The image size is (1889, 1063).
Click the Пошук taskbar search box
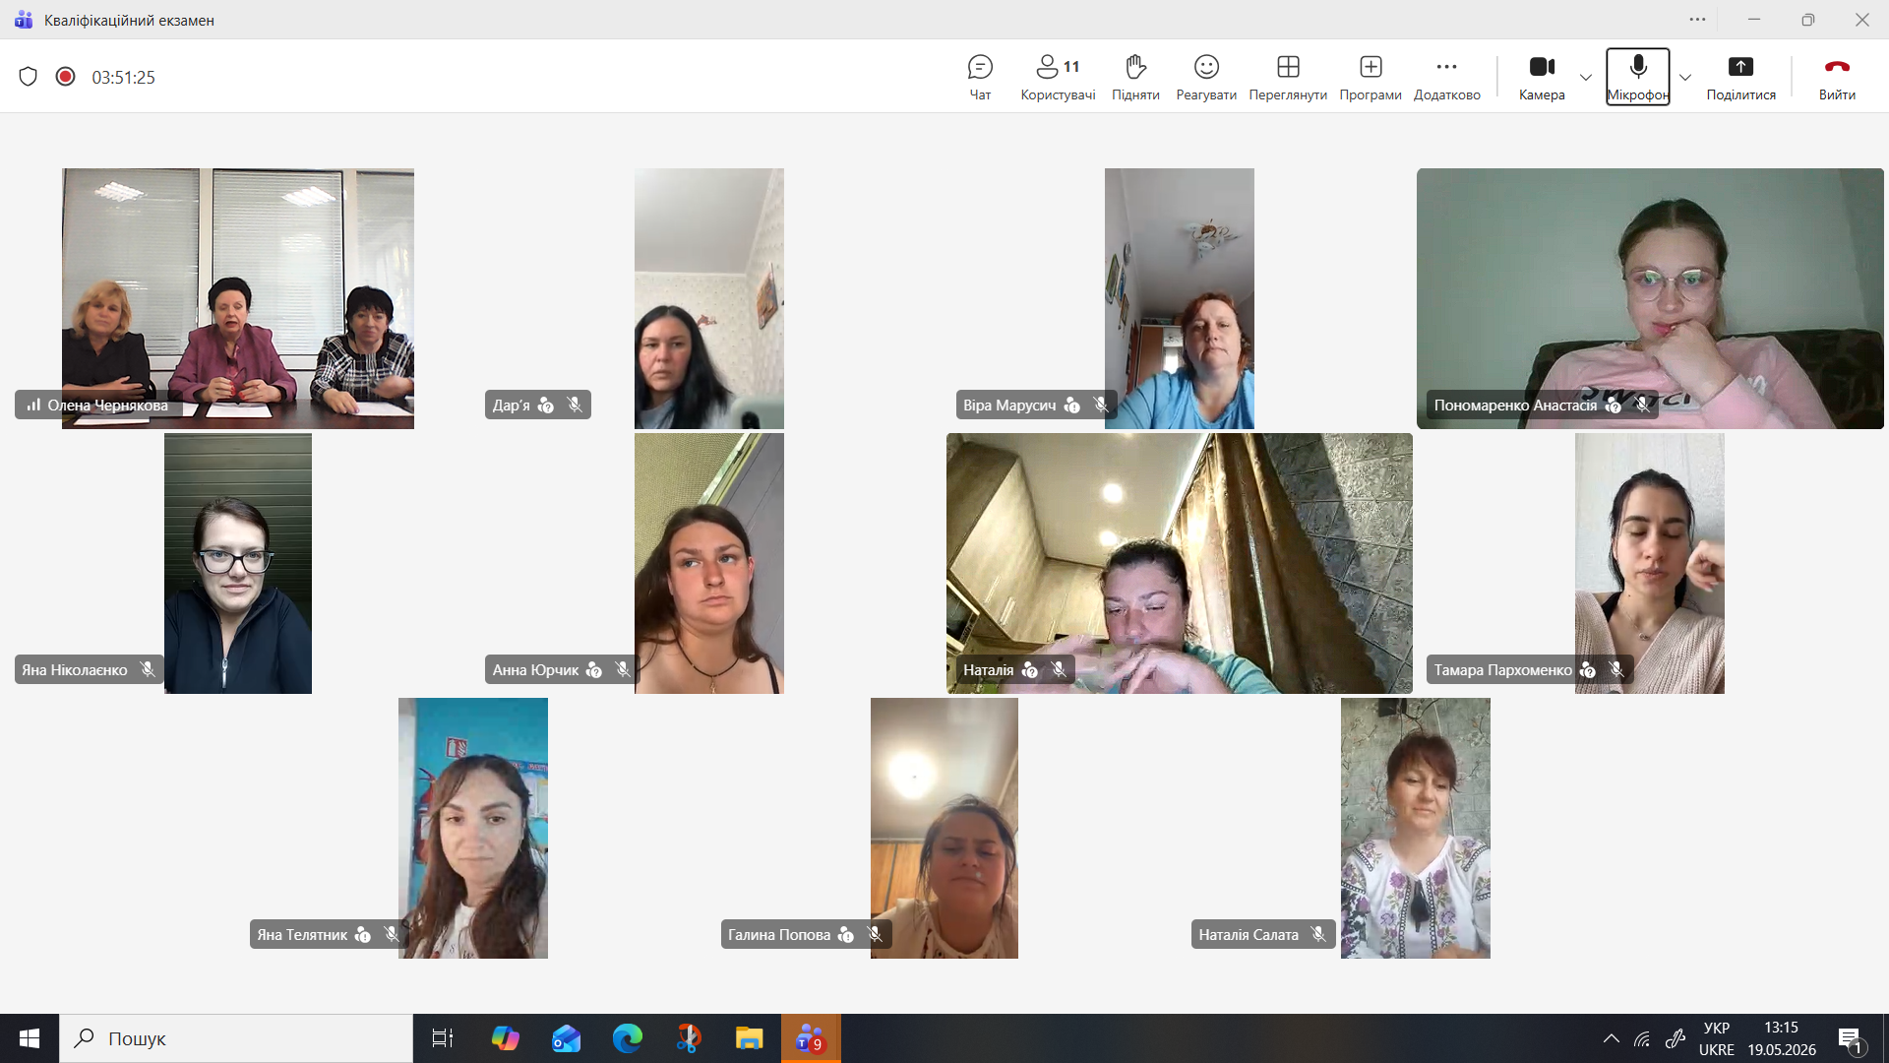236,1038
